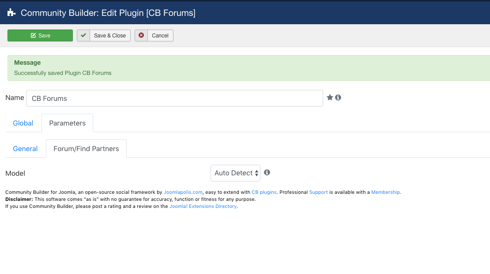The image size is (490, 274).
Task: Visit the Joomla! Extensions Directory link
Action: pyautogui.click(x=203, y=206)
